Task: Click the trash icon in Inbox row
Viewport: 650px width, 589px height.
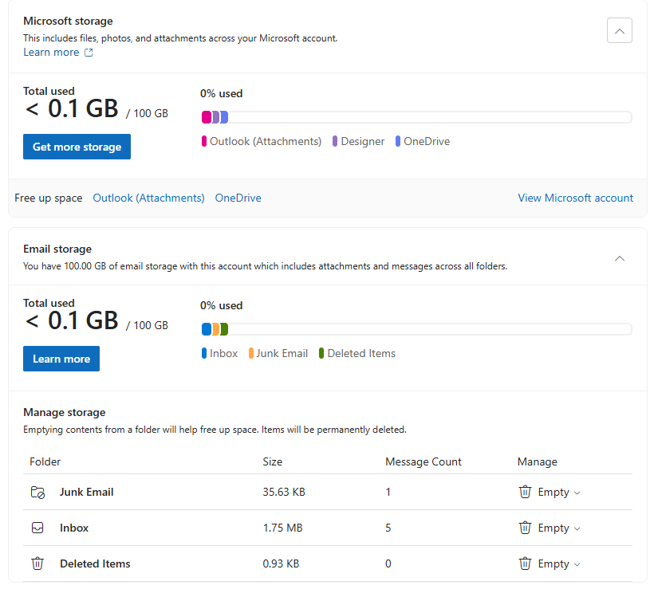Action: click(525, 528)
